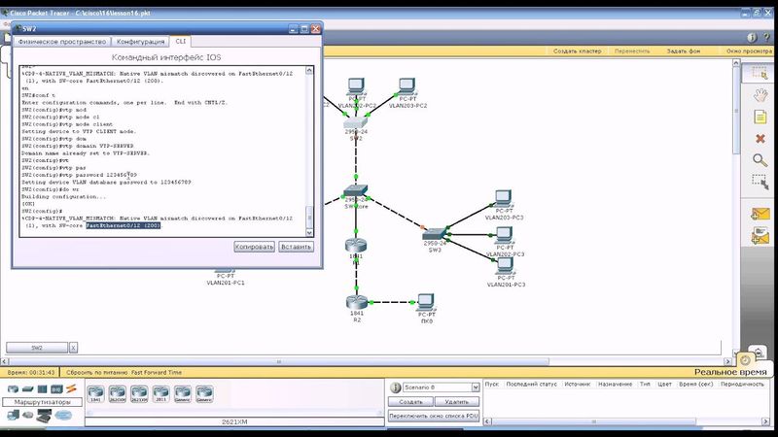Select the CLI tab
This screenshot has height=437, width=778.
[181, 41]
